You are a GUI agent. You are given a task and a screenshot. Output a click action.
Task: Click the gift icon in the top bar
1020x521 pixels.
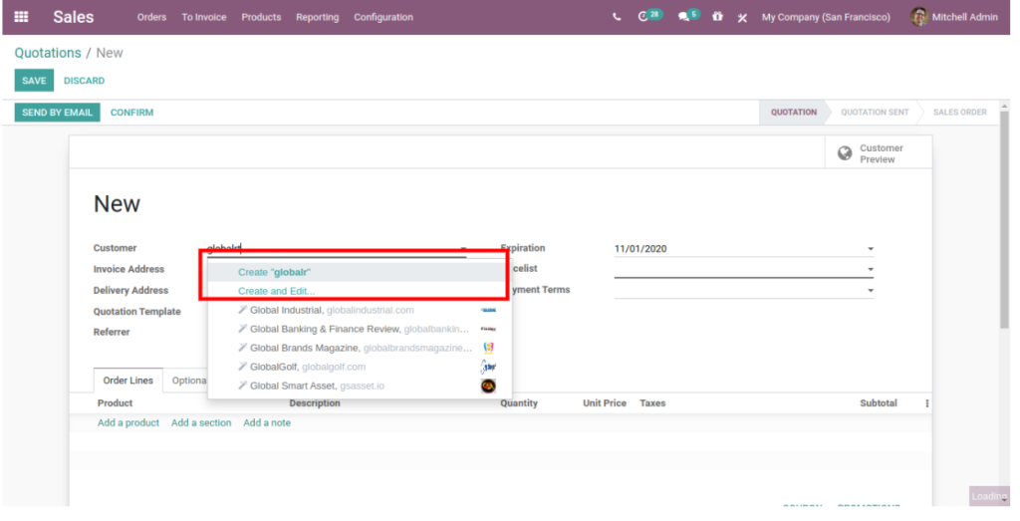tap(717, 17)
